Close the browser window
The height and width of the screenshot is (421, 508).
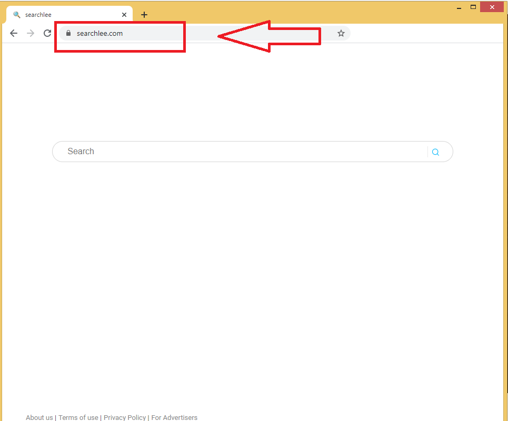[x=492, y=7]
